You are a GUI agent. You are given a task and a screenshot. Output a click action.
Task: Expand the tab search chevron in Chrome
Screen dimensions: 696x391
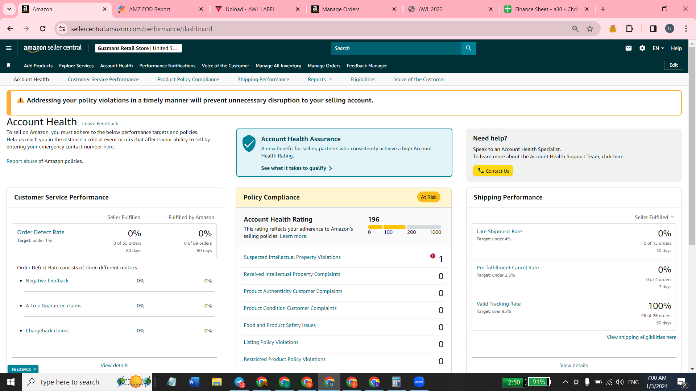click(x=9, y=9)
